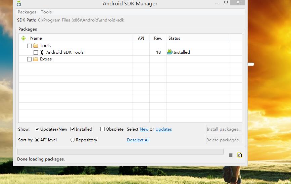Screen dimensions: 291x184
Task: Click the API column header
Action: 141,38
